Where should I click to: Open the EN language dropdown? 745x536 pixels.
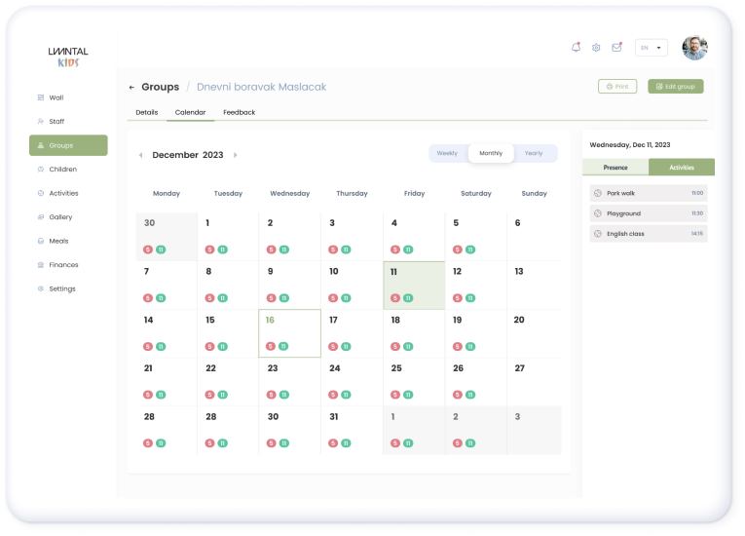pos(651,47)
